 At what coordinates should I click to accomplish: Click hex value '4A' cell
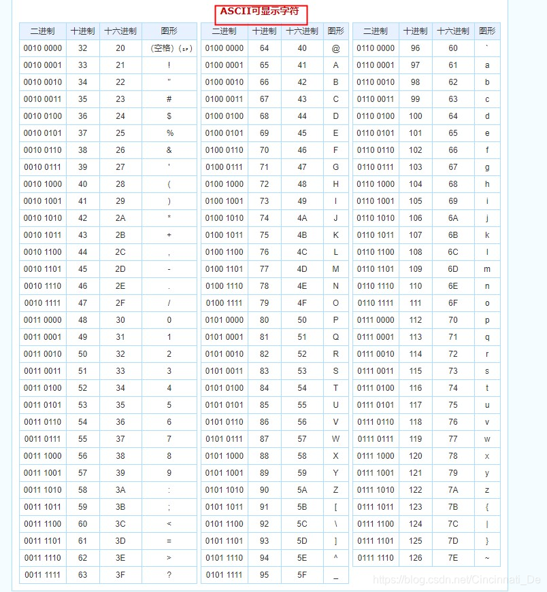302,218
